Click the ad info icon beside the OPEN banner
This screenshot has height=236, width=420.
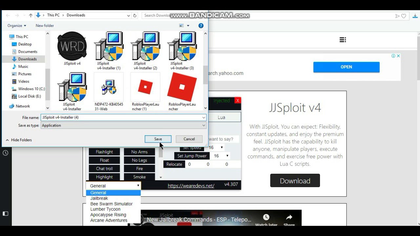[x=393, y=56]
